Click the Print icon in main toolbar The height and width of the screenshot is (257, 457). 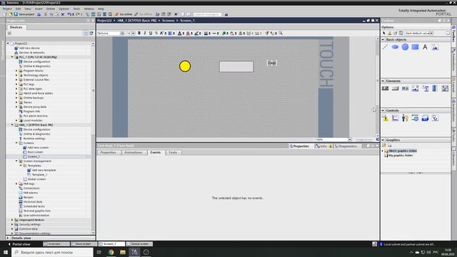pyautogui.click(x=39, y=14)
